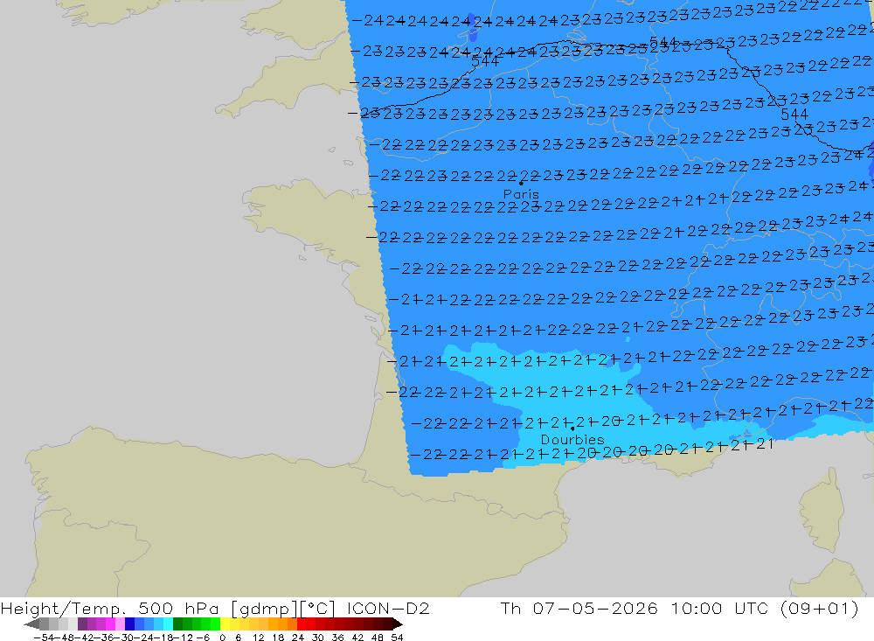Screen dimensions: 874x641
Task: Click the "[gdmp]" unit text
Action: pos(265,609)
